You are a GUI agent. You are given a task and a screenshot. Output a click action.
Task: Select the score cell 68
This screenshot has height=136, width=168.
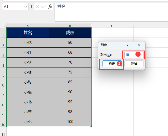[x=70, y=53]
